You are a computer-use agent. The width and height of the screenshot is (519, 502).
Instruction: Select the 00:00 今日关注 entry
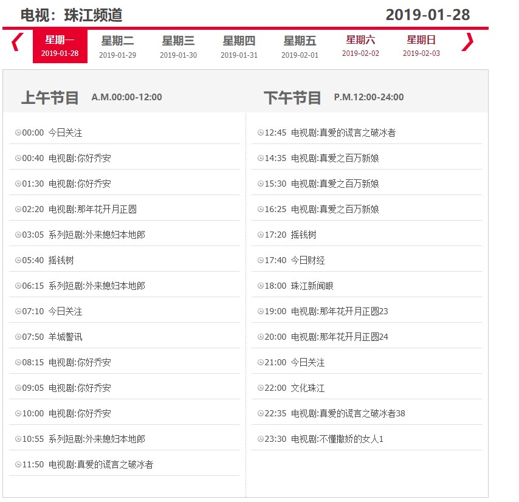coord(124,132)
